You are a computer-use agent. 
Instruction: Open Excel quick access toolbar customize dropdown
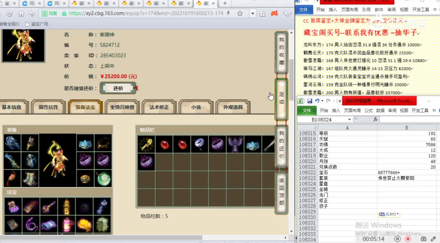(x=339, y=101)
